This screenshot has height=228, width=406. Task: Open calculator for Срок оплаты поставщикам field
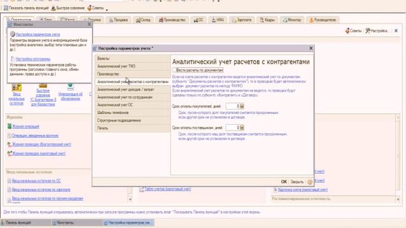pos(242,127)
